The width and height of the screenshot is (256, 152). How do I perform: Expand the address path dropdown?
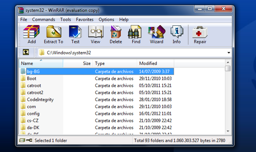pyautogui.click(x=229, y=53)
